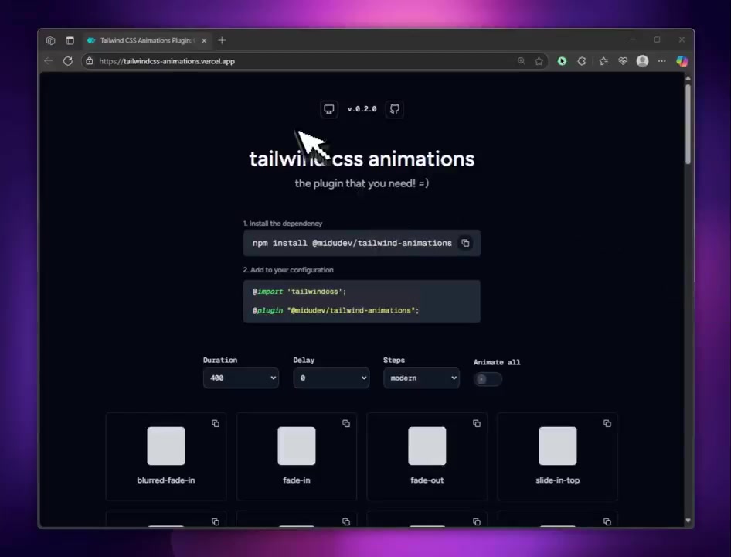Image resolution: width=731 pixels, height=557 pixels.
Task: Preview the fade-out animation square
Action: pos(427,446)
